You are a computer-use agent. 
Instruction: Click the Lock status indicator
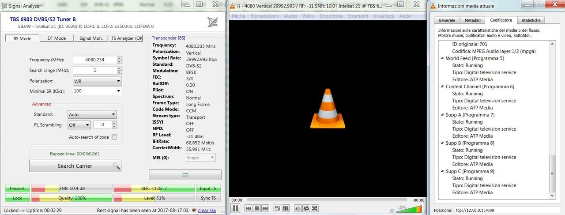coord(17,198)
